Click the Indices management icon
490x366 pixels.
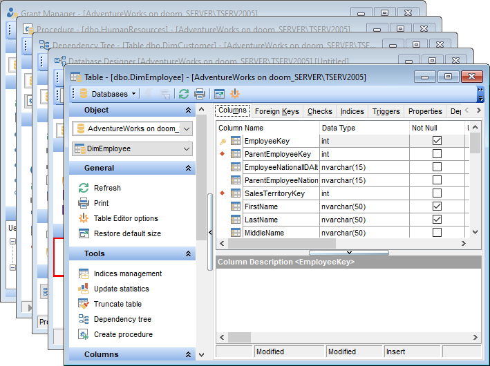[x=84, y=273]
